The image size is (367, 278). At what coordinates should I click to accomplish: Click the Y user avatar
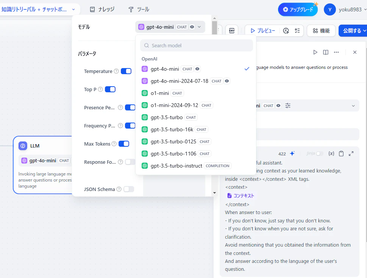click(x=330, y=9)
